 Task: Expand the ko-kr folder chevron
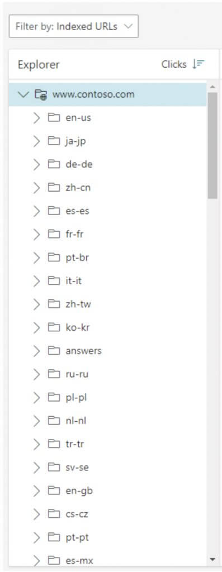click(x=36, y=327)
